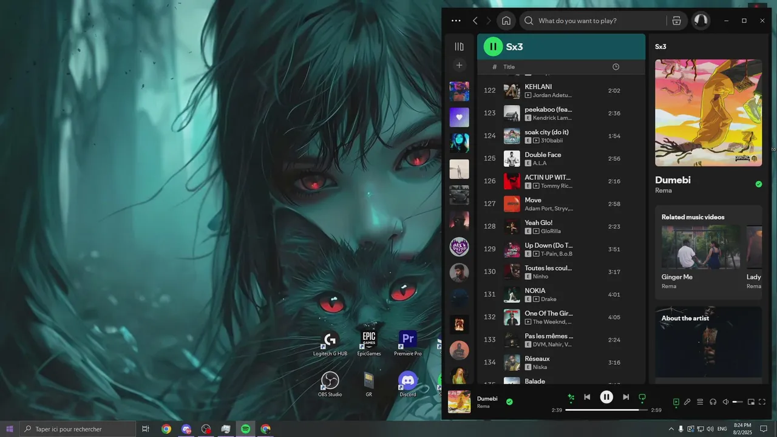Sort by the duration clock icon header
The height and width of the screenshot is (437, 777).
point(616,67)
